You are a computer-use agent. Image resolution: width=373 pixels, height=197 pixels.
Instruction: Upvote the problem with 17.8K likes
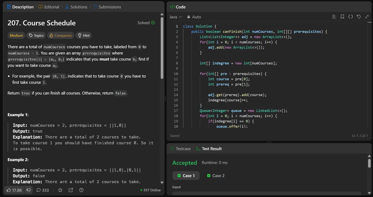14,190
